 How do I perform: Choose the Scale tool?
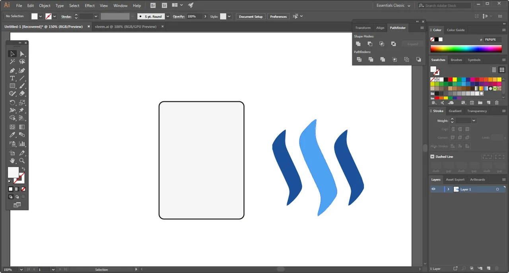(x=22, y=102)
